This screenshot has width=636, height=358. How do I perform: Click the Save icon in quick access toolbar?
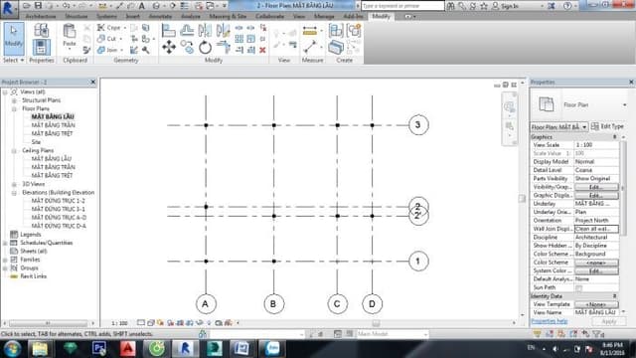coord(38,6)
